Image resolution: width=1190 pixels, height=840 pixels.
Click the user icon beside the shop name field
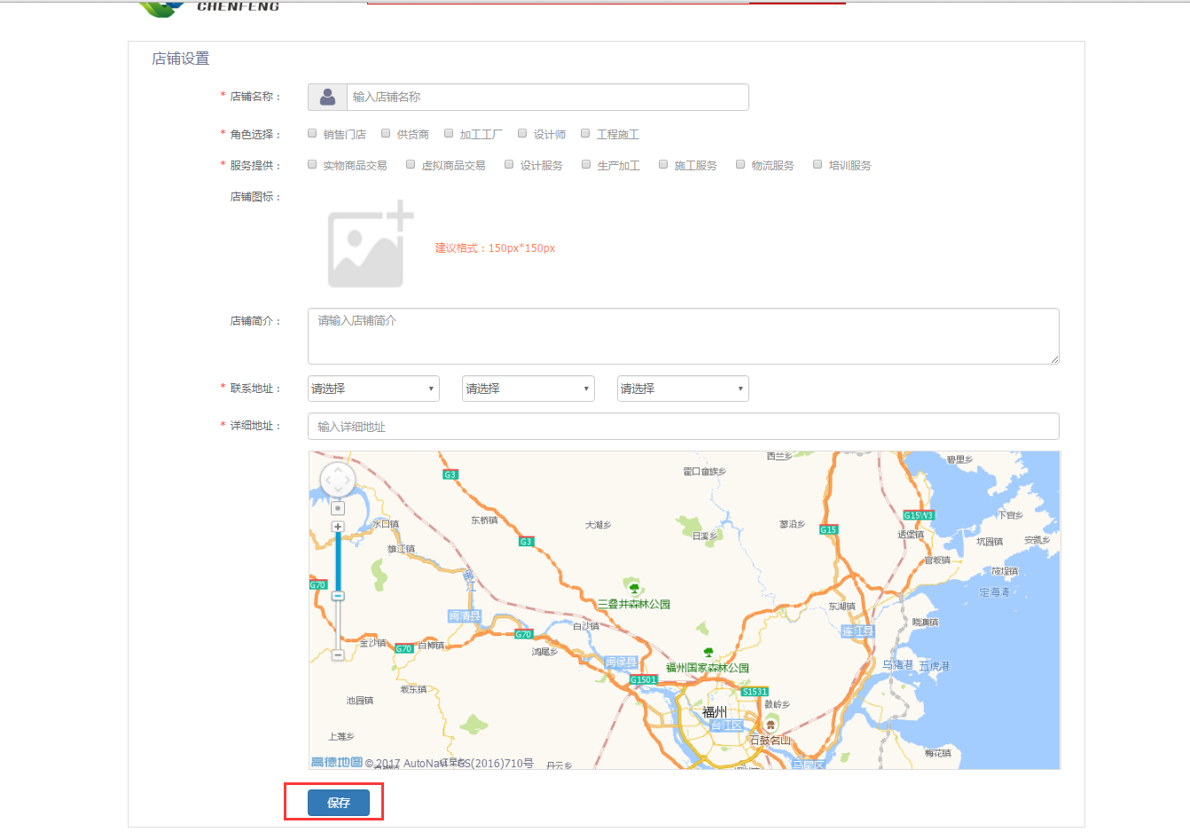point(327,97)
